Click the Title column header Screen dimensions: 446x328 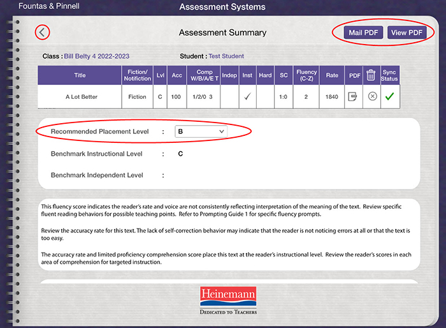[80, 75]
